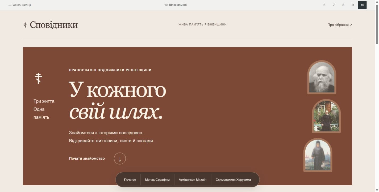The height and width of the screenshot is (192, 379).
Task: Click the Почати знайомство label
Action: point(87,159)
